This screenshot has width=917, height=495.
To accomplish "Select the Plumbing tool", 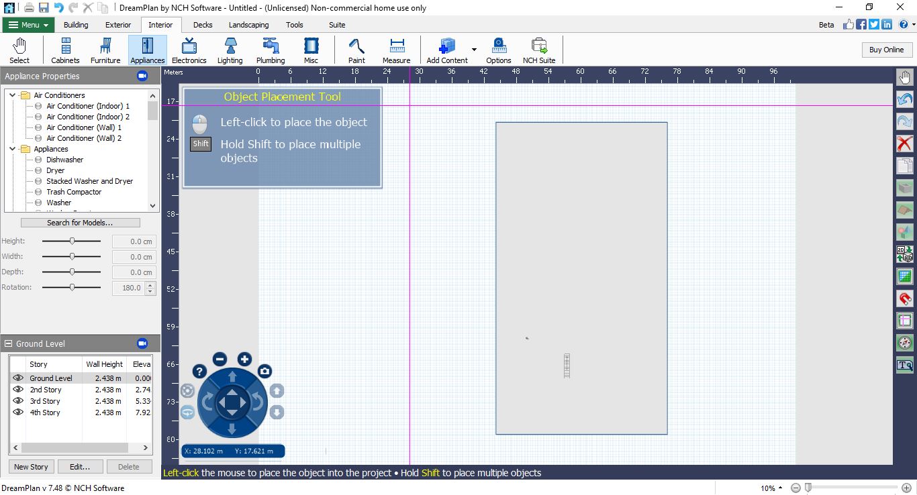I will pyautogui.click(x=271, y=50).
